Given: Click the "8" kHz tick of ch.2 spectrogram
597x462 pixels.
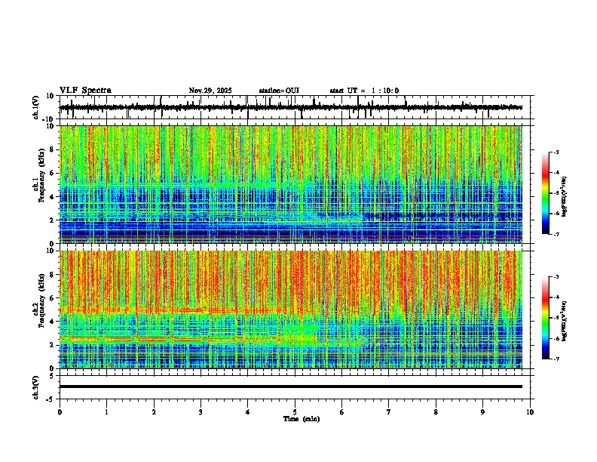Looking at the screenshot, I should (52, 275).
